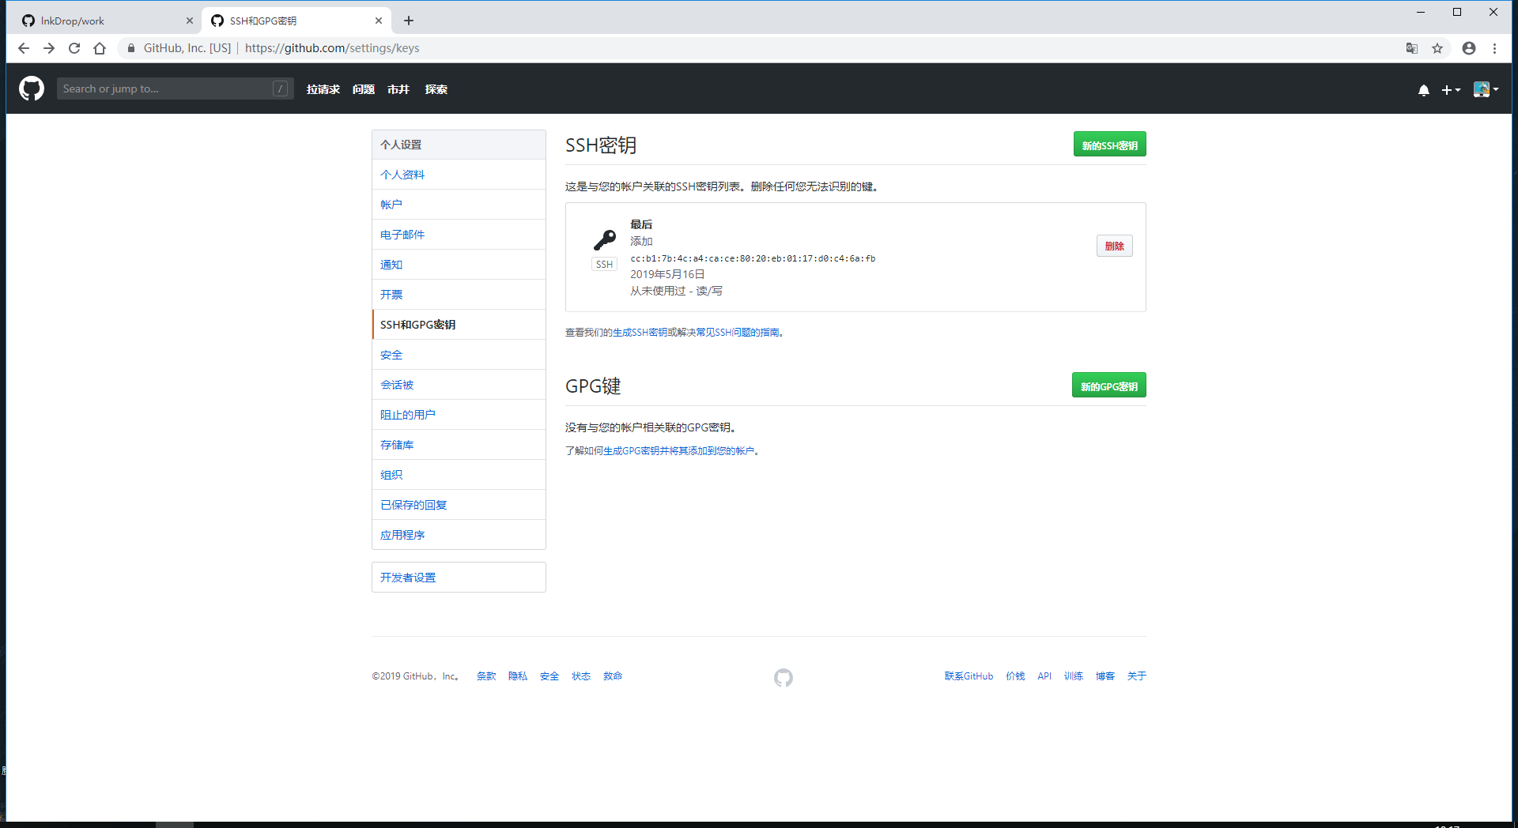Open 开票 settings
The image size is (1518, 828).
point(459,295)
